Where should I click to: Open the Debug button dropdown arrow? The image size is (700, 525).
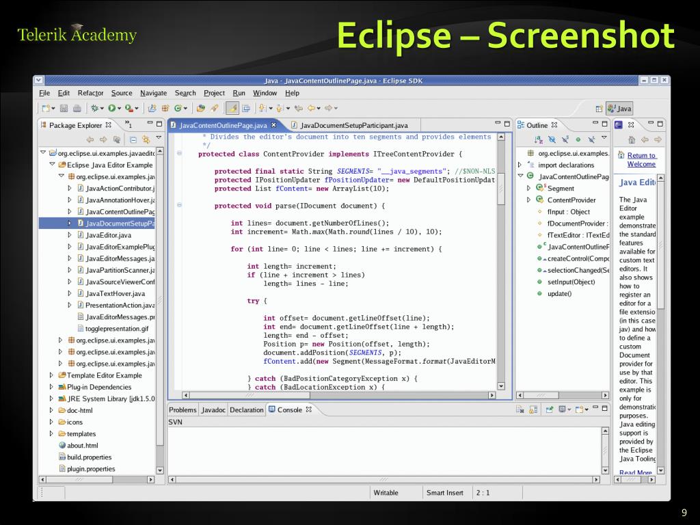(102, 109)
